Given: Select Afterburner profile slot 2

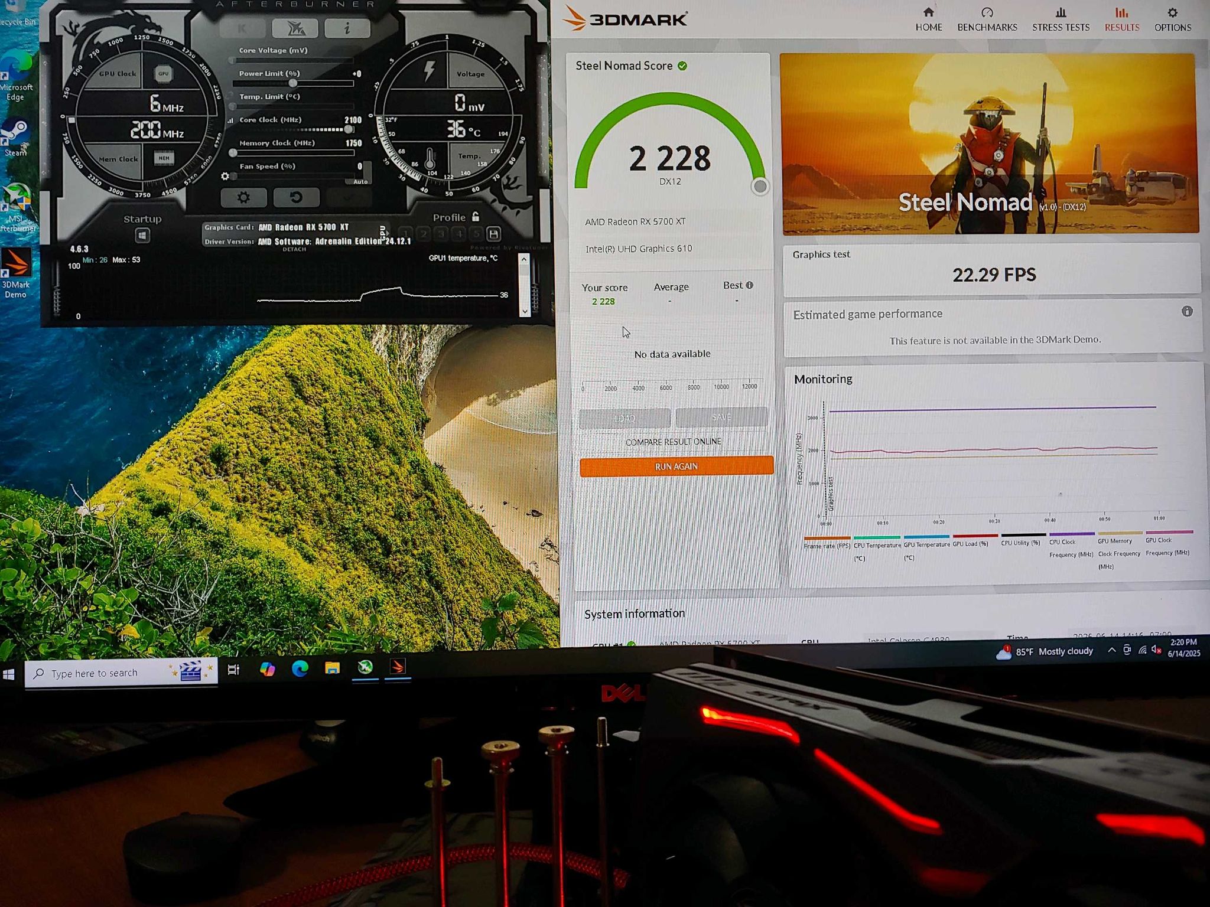Looking at the screenshot, I should tap(424, 234).
